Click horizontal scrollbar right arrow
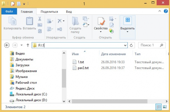Image resolution: width=170 pixels, height=112 pixels. point(167,101)
